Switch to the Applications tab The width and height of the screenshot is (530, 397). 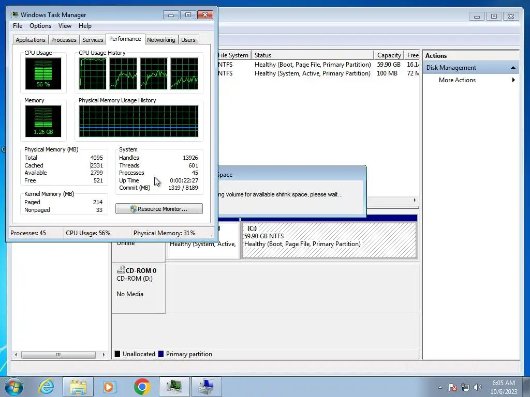(x=31, y=40)
